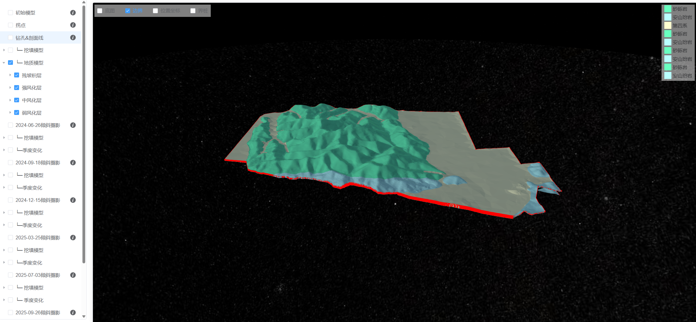Click the info icon for 2024-12-15倾斜摄影
This screenshot has width=696, height=322.
(x=73, y=200)
